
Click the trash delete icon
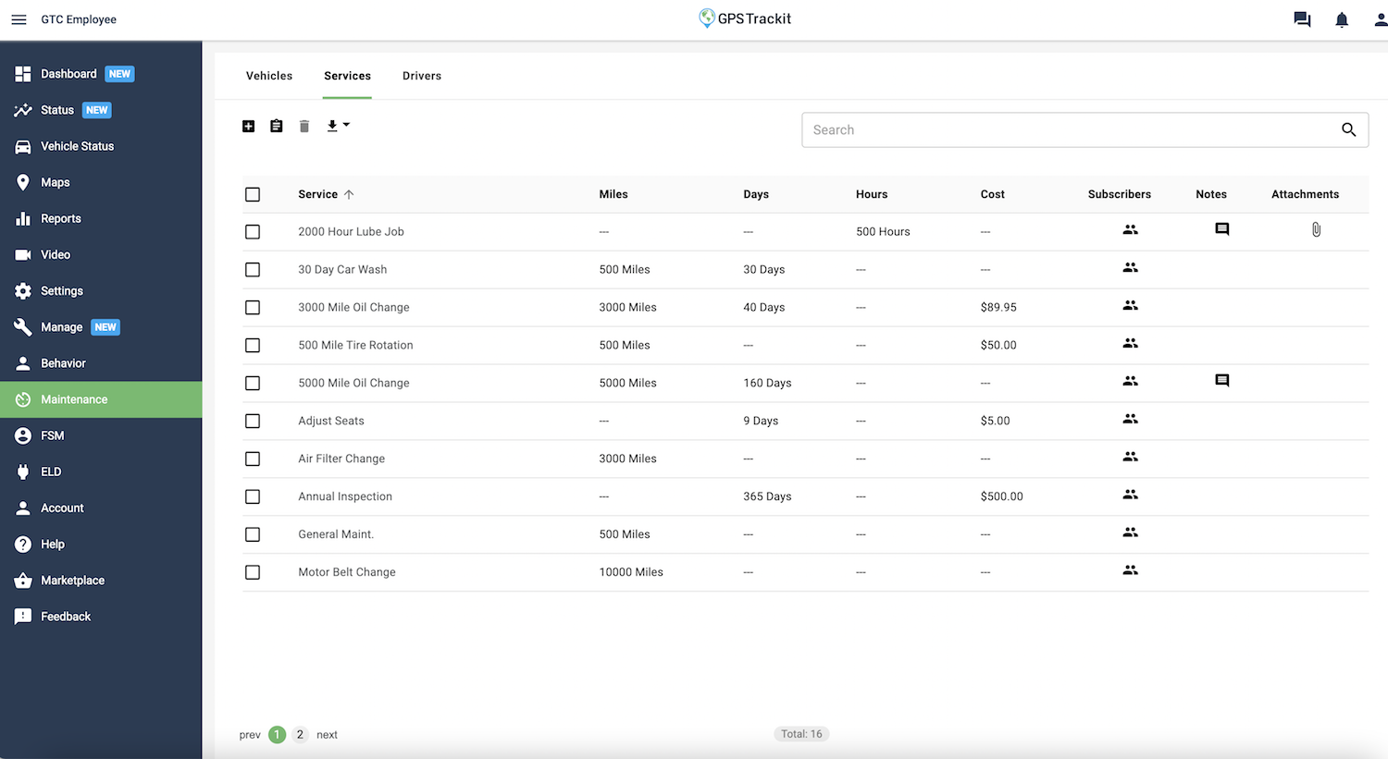click(x=304, y=126)
